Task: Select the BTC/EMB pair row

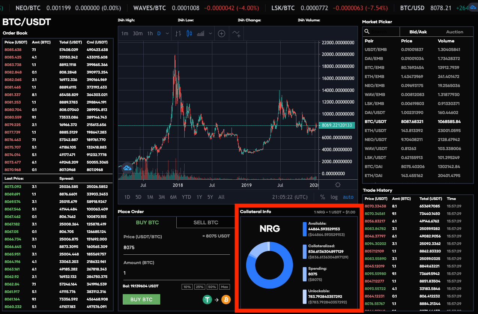Action: coord(418,68)
